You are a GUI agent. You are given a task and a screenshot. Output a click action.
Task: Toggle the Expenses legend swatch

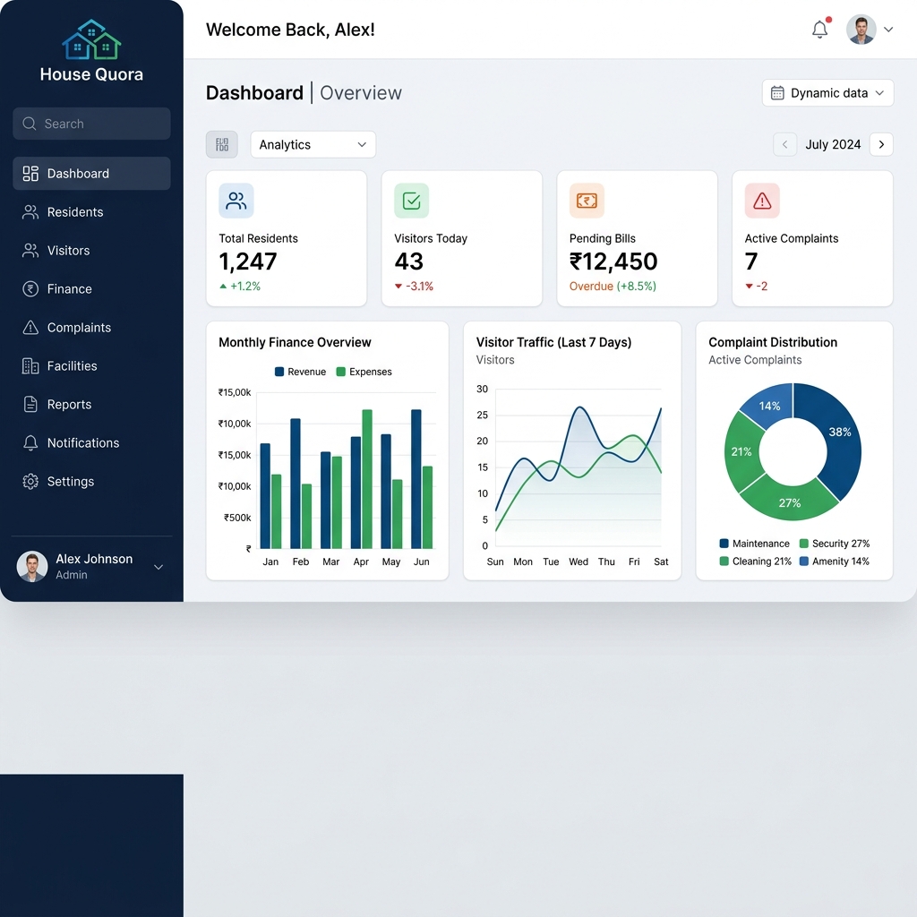coord(341,372)
